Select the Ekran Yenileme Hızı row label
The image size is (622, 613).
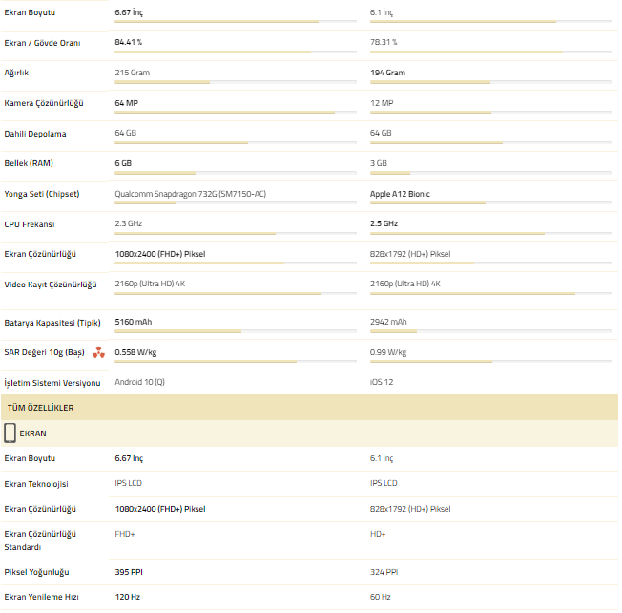(x=41, y=597)
